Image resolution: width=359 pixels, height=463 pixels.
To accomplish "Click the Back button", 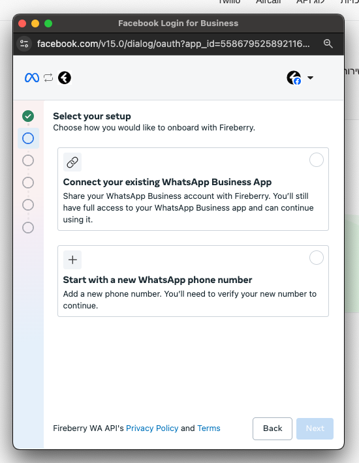I will 272,428.
